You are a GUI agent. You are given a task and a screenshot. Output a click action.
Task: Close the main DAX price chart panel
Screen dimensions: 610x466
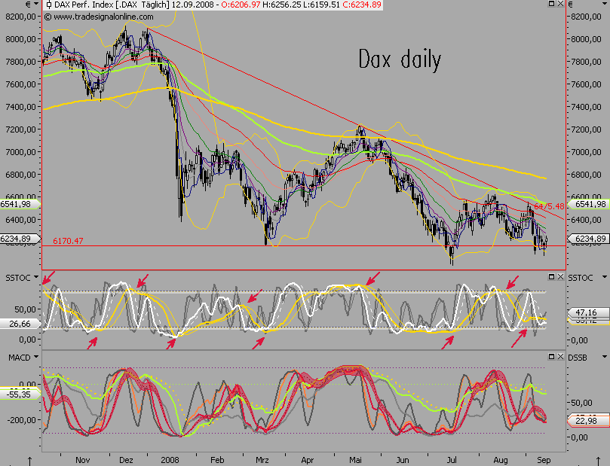pos(560,4)
